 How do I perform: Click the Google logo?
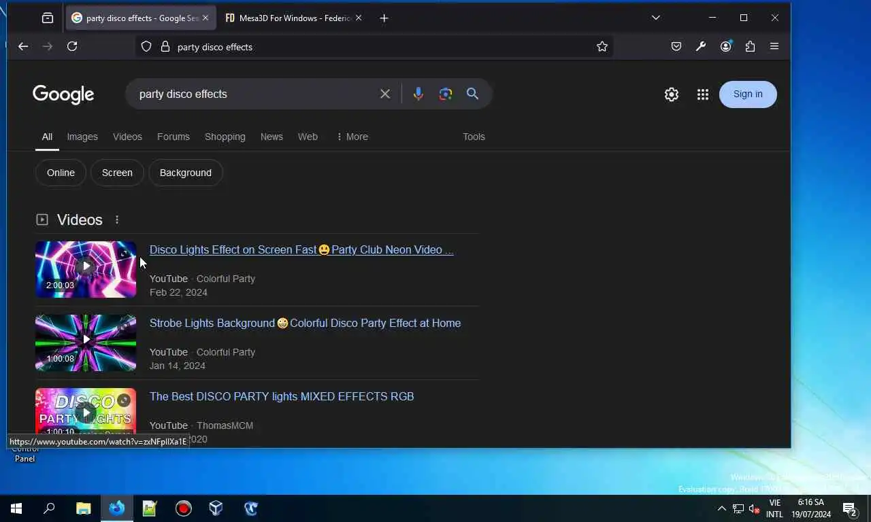[63, 94]
